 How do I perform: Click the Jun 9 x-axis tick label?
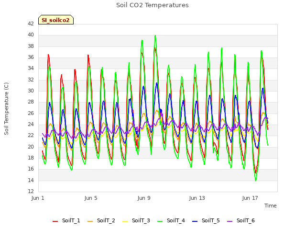(144, 198)
